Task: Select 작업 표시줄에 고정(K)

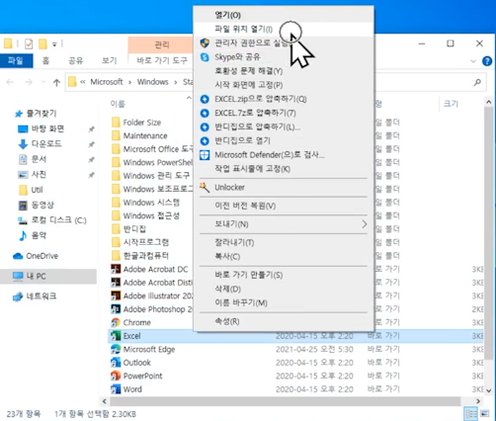Action: [x=284, y=169]
